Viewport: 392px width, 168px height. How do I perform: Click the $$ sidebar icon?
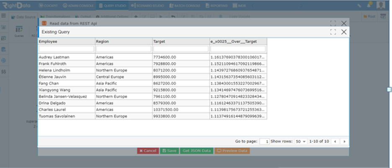3,71
